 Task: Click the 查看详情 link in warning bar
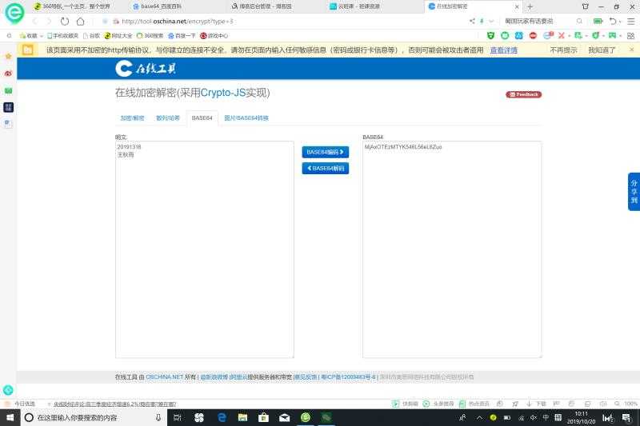click(504, 50)
